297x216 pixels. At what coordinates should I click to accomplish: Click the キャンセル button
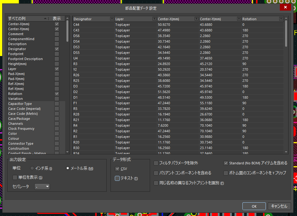279,206
